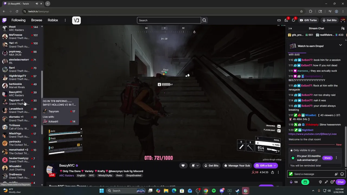Open a new browser tab
347x195 pixels.
[47, 4]
